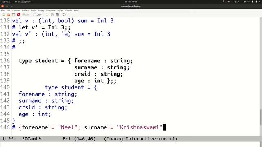Click "val v : (int, bool) sum" line 130
Image resolution: width=262 pixels, height=147 pixels.
click(50, 21)
